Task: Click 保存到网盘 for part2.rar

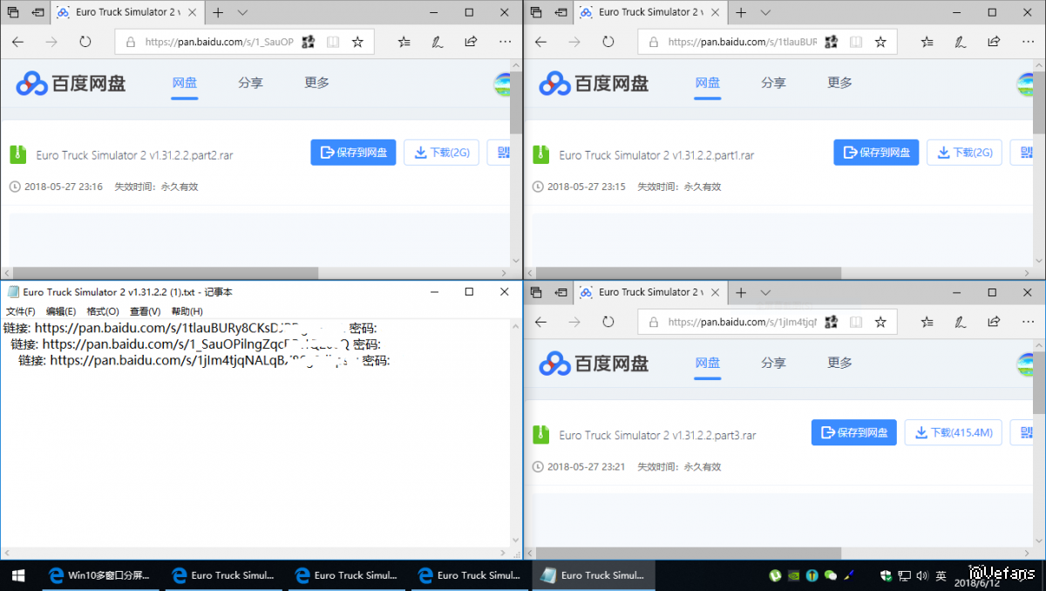Action: (x=353, y=153)
